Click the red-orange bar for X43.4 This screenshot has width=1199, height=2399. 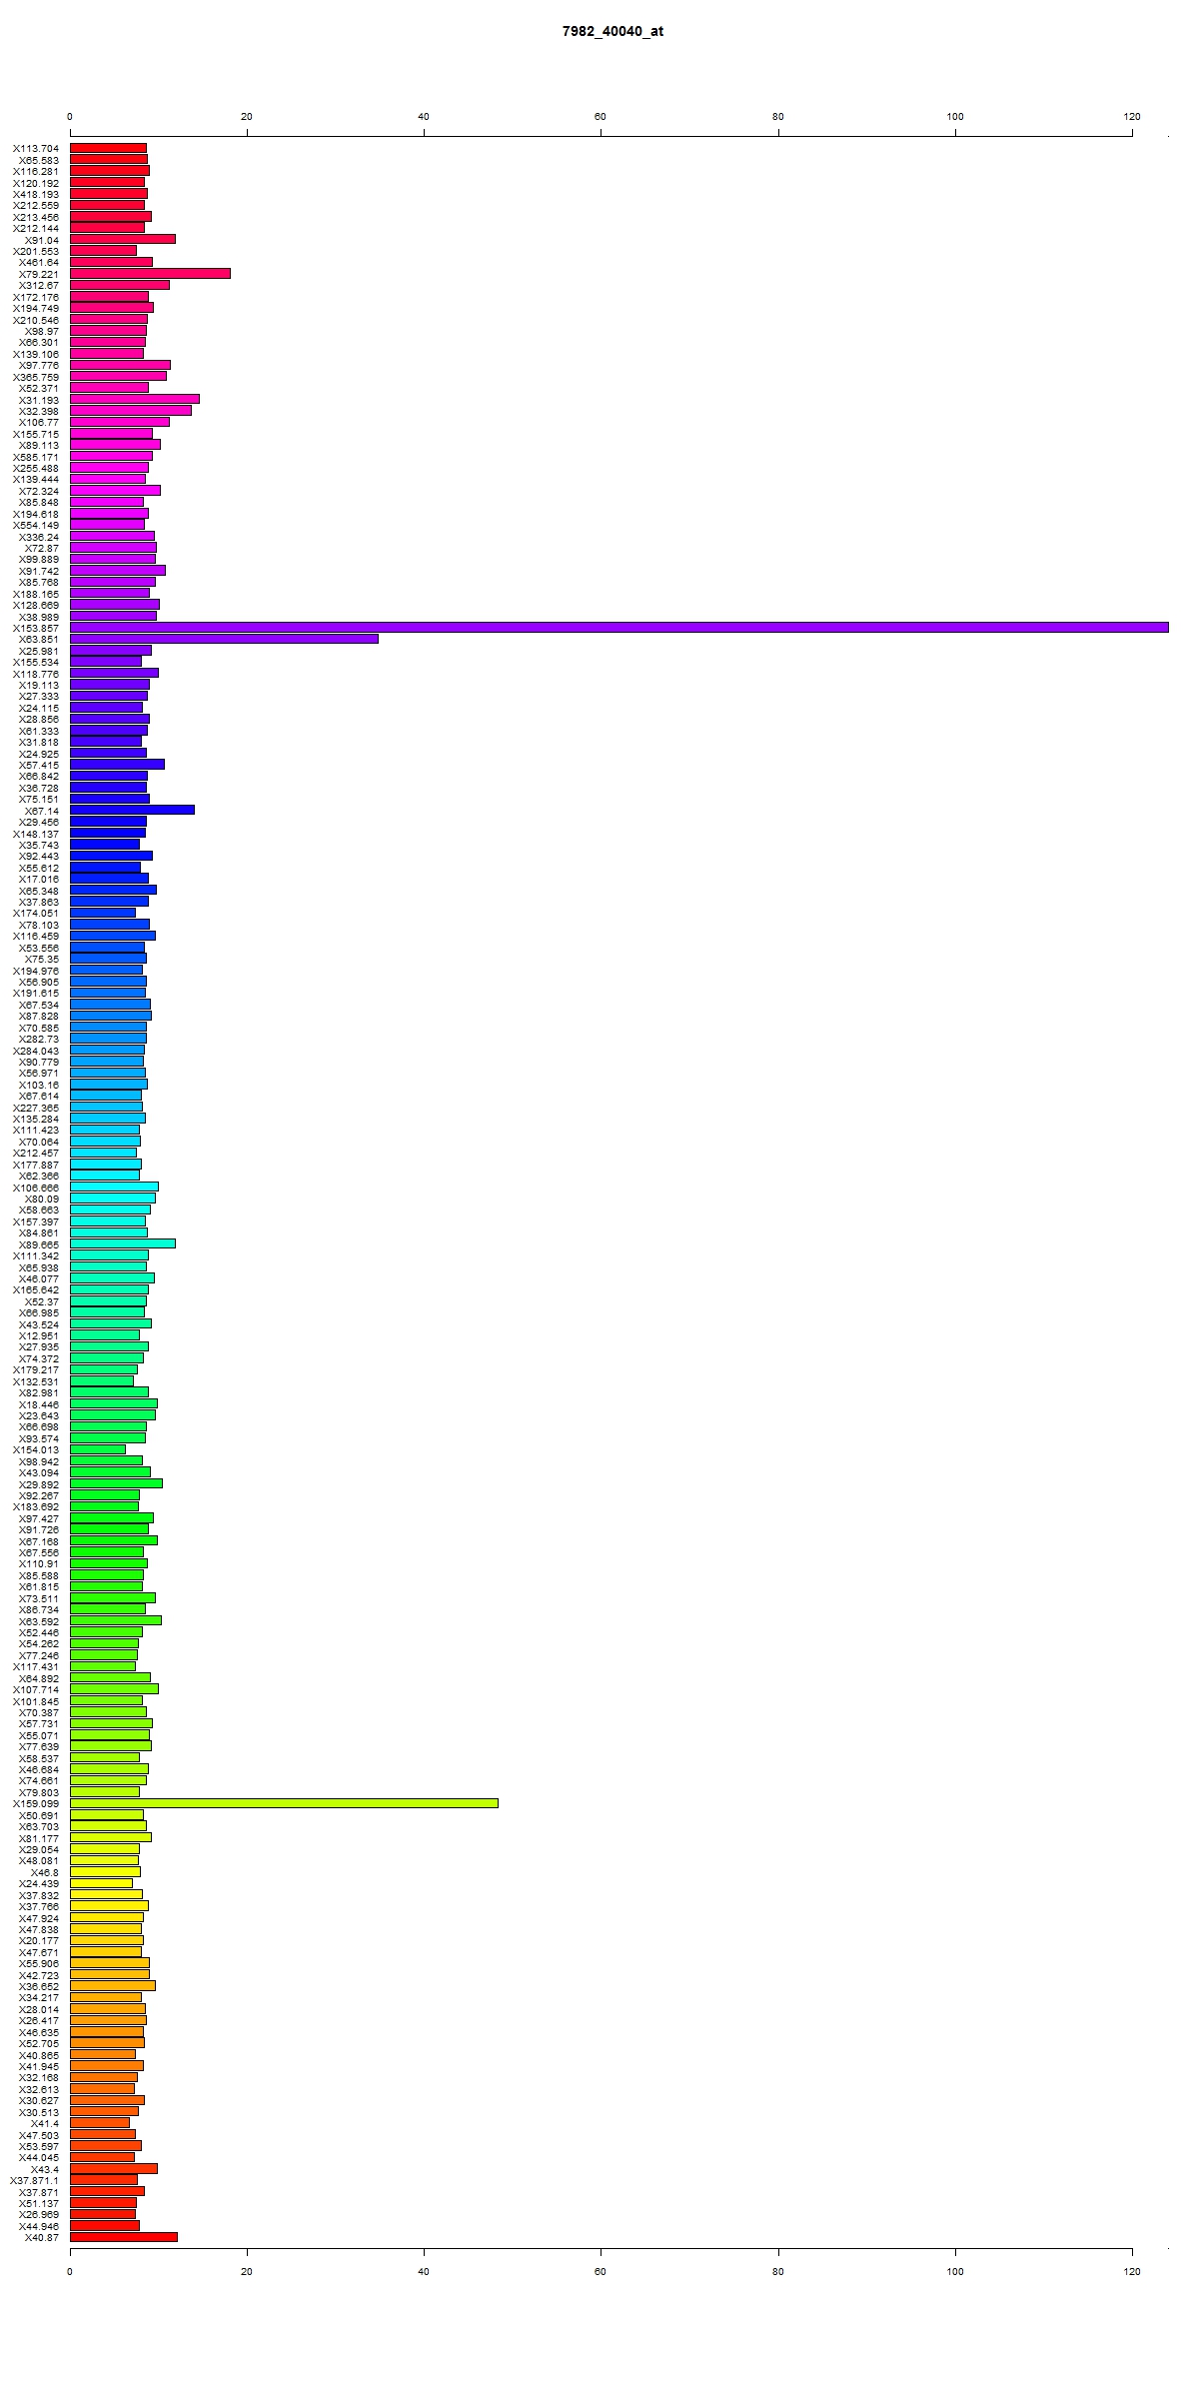114,2169
